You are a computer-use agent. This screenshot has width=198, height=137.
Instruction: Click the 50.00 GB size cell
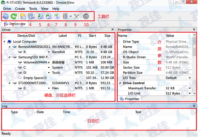(107, 68)
